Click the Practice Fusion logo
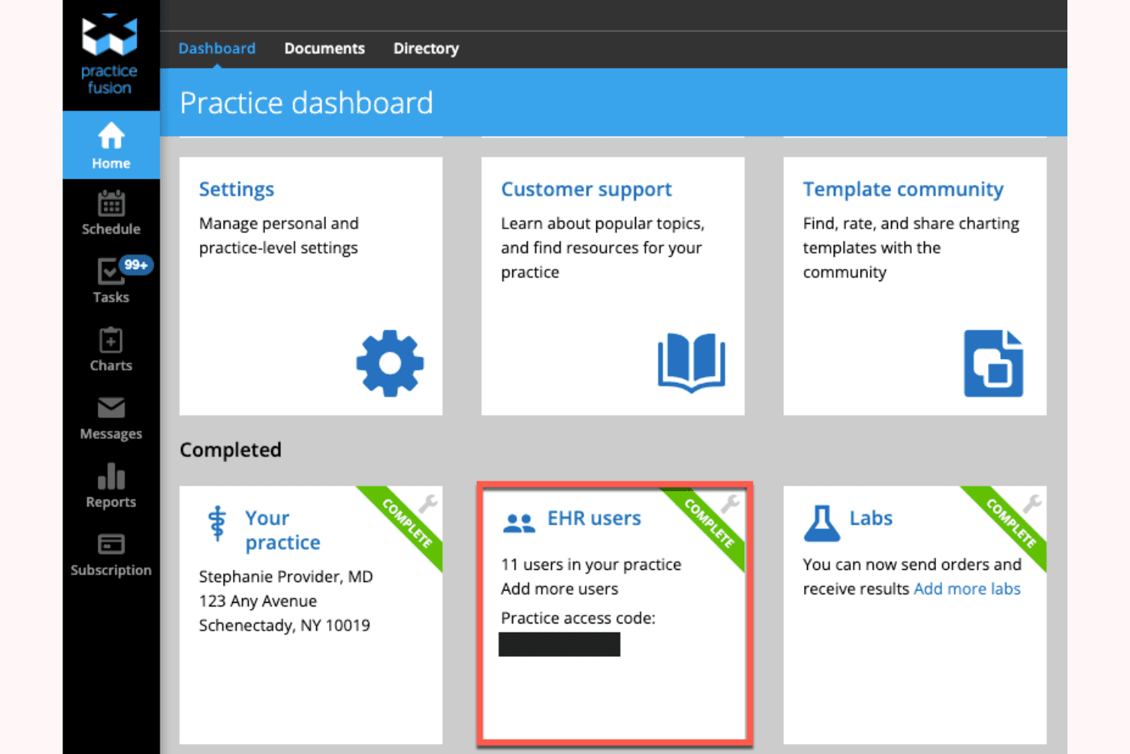Screen dimensions: 1130x754 tap(110, 54)
